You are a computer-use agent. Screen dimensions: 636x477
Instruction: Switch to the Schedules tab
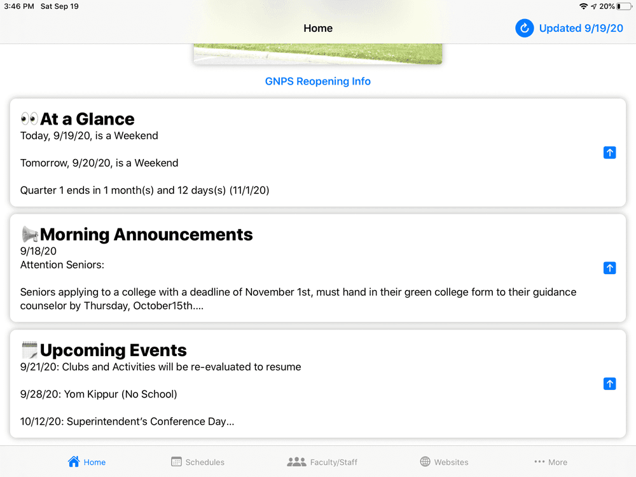pos(205,462)
